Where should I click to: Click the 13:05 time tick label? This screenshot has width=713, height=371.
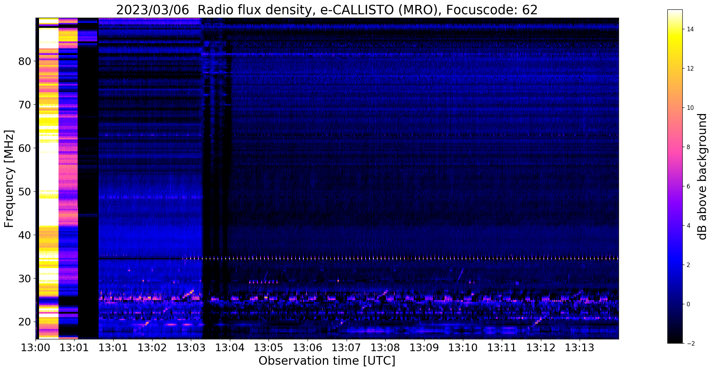click(x=269, y=348)
